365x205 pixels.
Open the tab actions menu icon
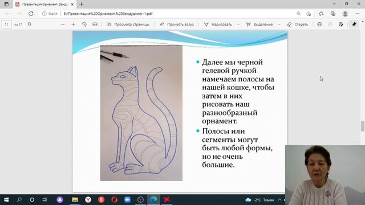[6, 4]
